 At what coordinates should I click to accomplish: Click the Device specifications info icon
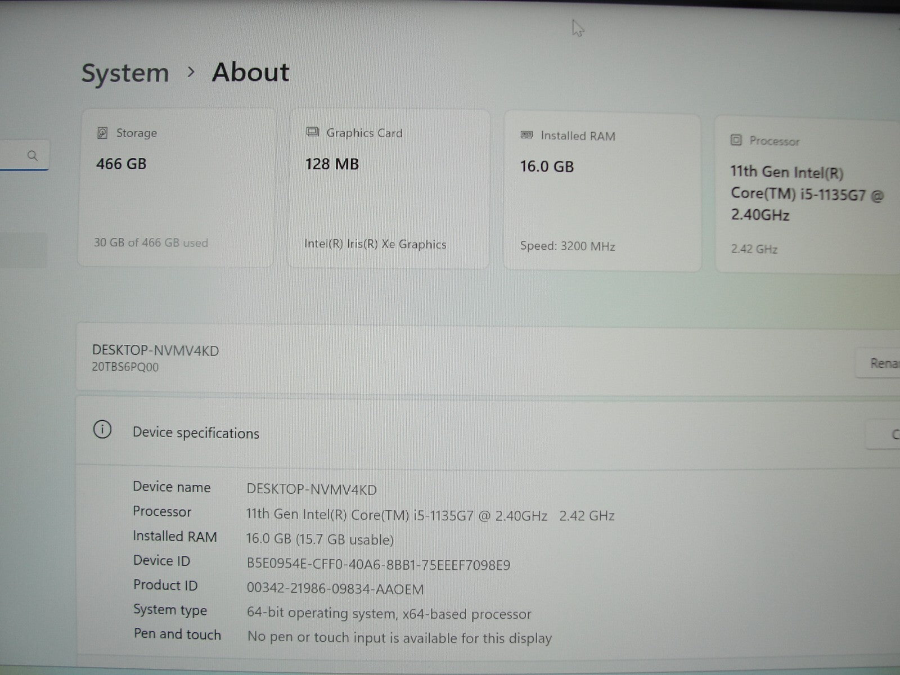(102, 430)
